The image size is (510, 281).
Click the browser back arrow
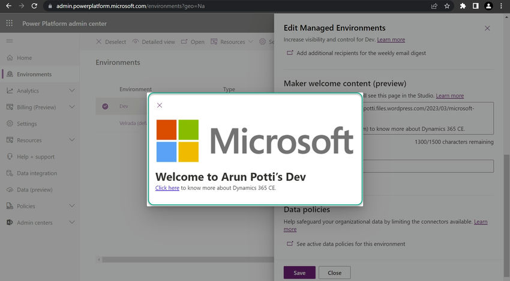[x=9, y=6]
